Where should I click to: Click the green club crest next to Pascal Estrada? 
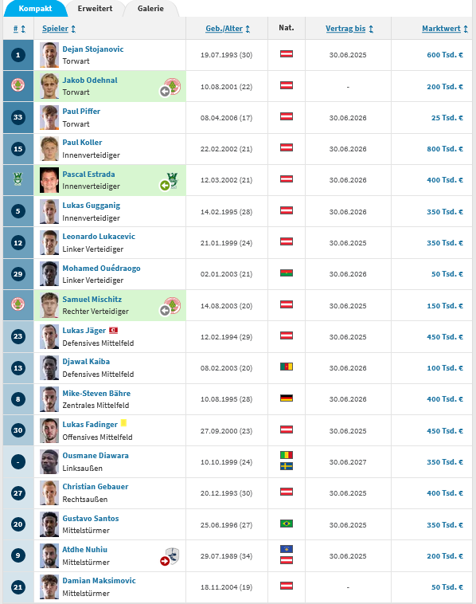(x=173, y=180)
